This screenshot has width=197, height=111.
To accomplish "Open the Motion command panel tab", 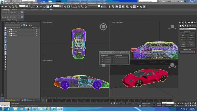I will [189, 23].
